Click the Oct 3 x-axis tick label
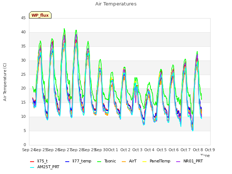Viewport: 232px width, 174px height. [x=137, y=150]
